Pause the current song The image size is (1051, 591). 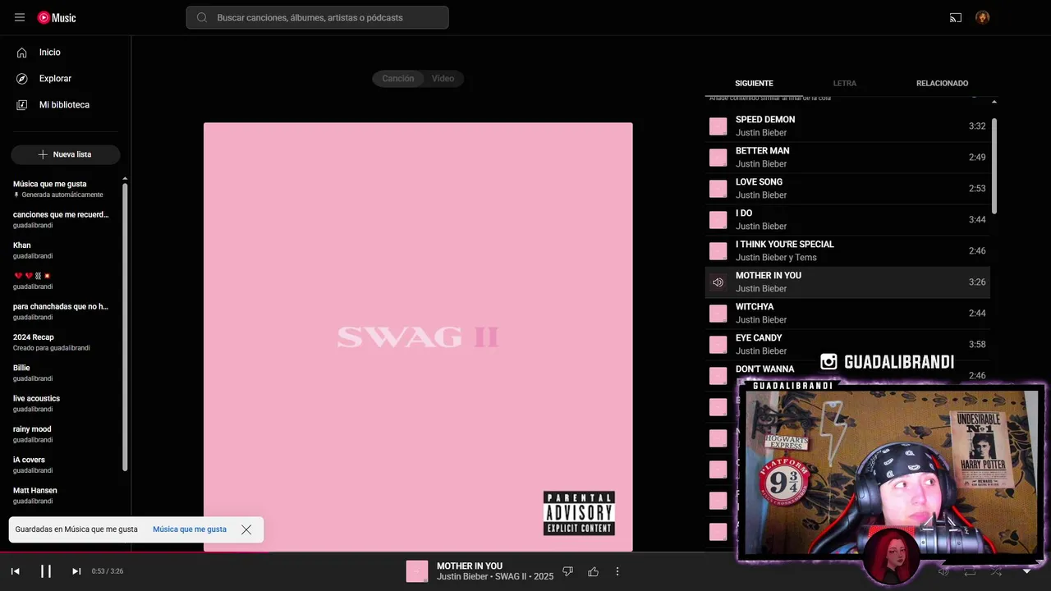46,571
